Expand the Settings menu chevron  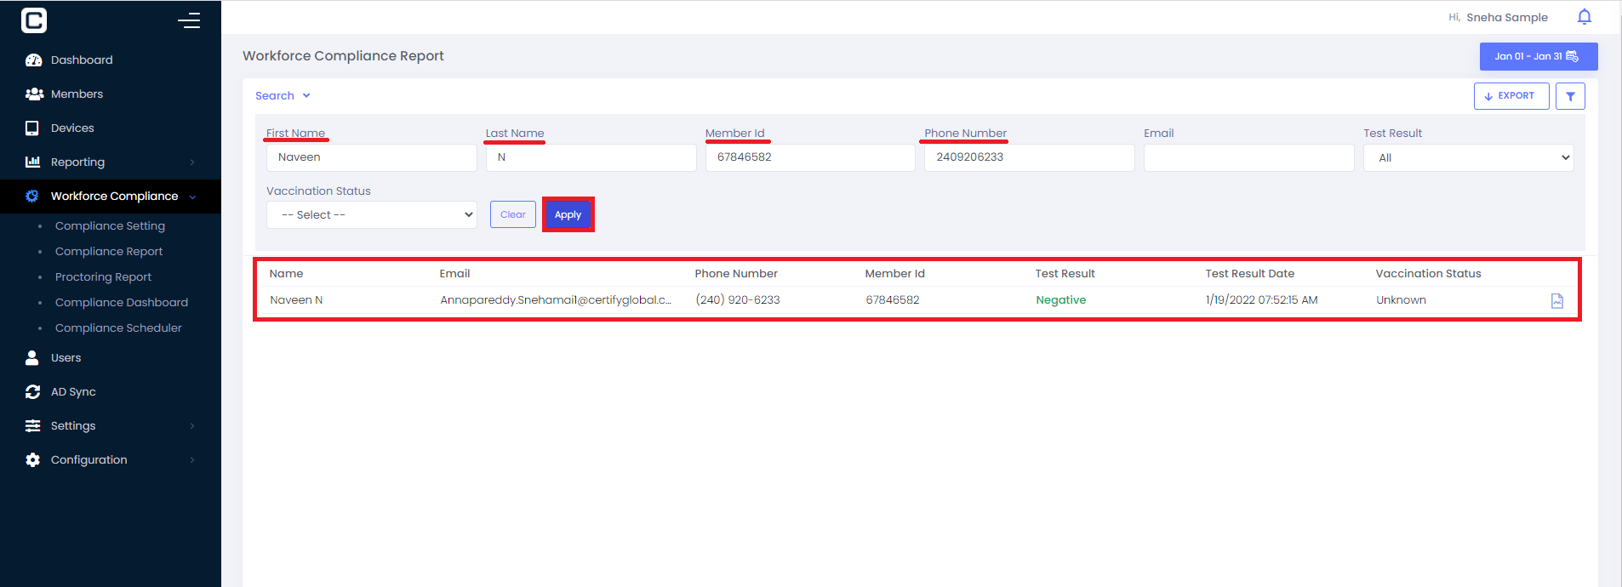[x=192, y=426]
